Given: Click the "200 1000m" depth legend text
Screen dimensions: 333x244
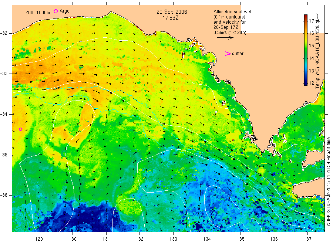Looking at the screenshot, I should (x=38, y=13).
